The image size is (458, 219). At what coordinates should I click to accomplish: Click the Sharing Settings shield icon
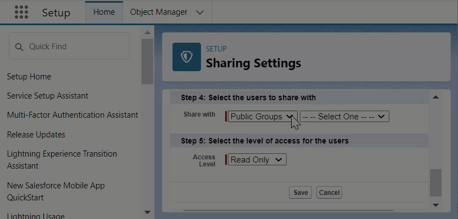tap(187, 57)
